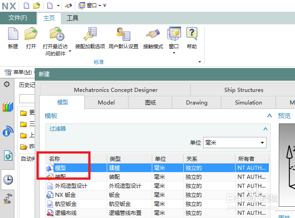295x218 pixels.
Task: Select the 模型 template tab
Action: coord(62,102)
